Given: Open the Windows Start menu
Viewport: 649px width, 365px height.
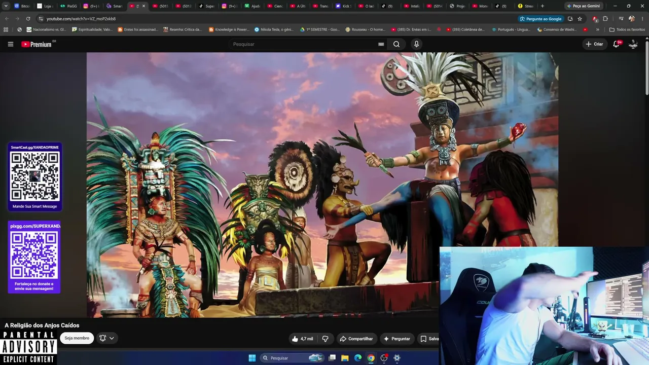Looking at the screenshot, I should (252, 358).
